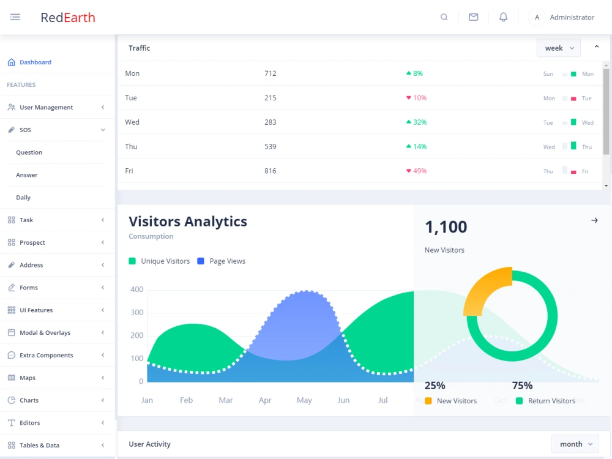The width and height of the screenshot is (612, 459).
Task: Click the green Return Visitors legend swatch
Action: (x=519, y=401)
